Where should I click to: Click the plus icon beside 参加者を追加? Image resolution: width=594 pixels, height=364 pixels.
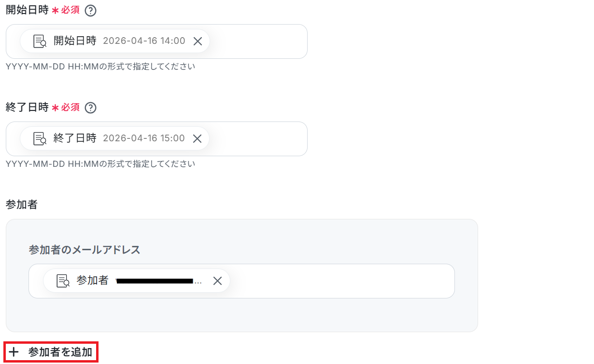[14, 352]
